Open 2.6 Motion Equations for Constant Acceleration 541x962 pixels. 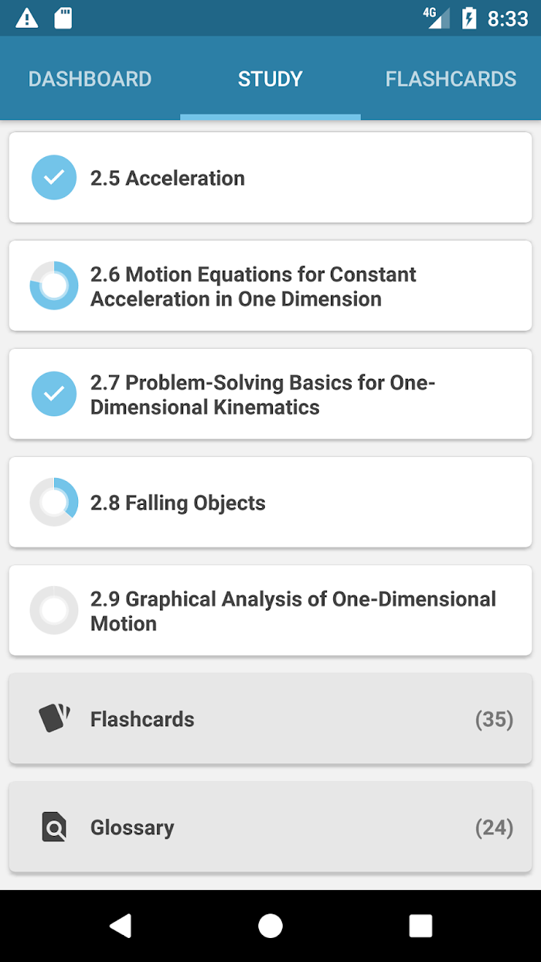pyautogui.click(x=270, y=286)
